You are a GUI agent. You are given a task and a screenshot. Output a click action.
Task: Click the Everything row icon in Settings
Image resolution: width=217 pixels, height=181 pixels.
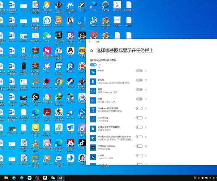93,119
